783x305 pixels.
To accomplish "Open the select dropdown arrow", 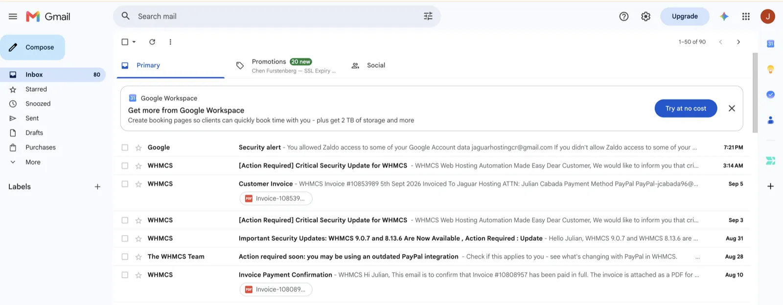I will click(134, 42).
